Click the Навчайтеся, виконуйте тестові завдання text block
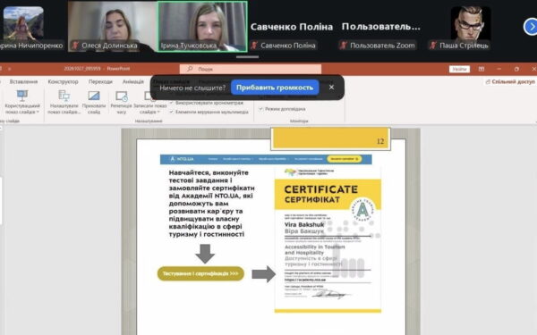 click(211, 204)
